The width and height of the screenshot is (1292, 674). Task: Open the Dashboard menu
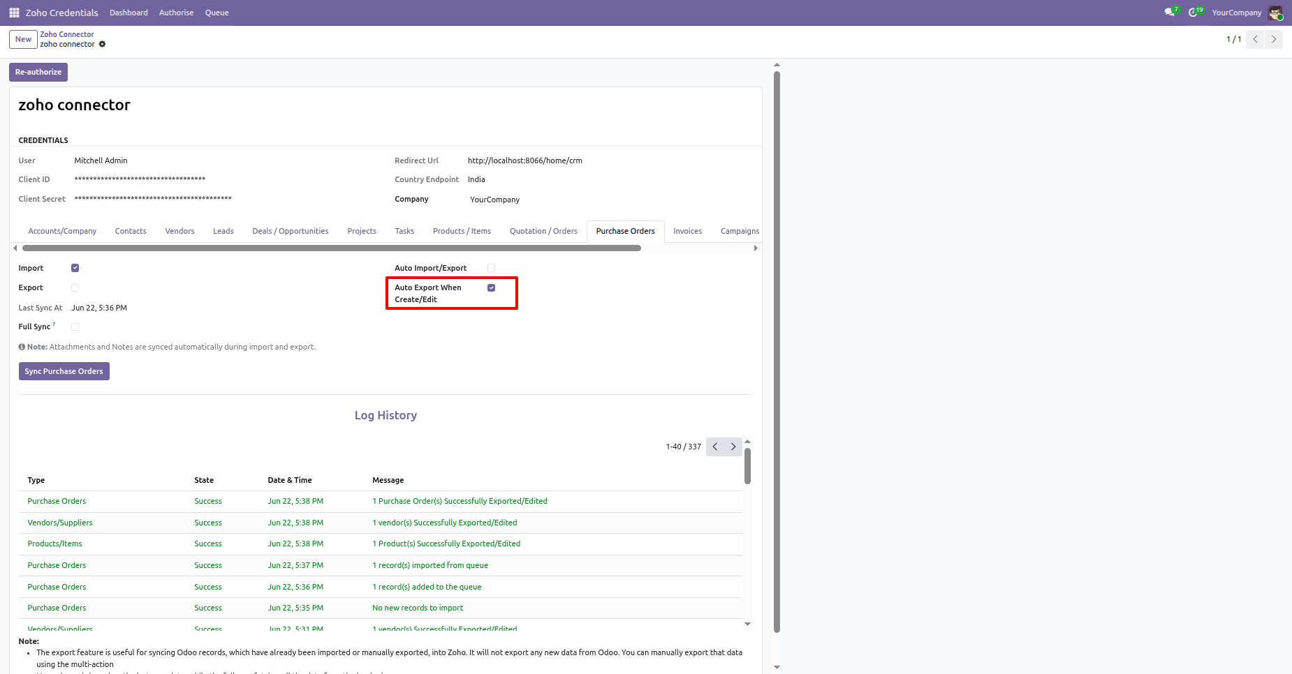129,13
